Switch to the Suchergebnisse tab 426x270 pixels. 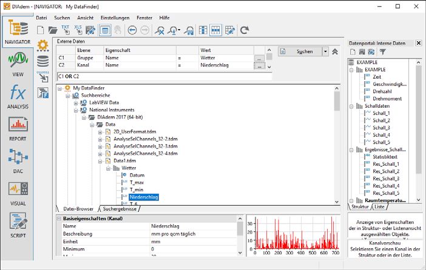pos(120,209)
